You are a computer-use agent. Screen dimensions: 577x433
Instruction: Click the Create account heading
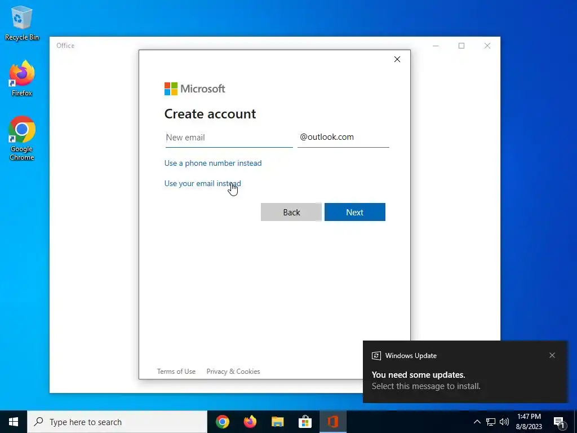210,114
